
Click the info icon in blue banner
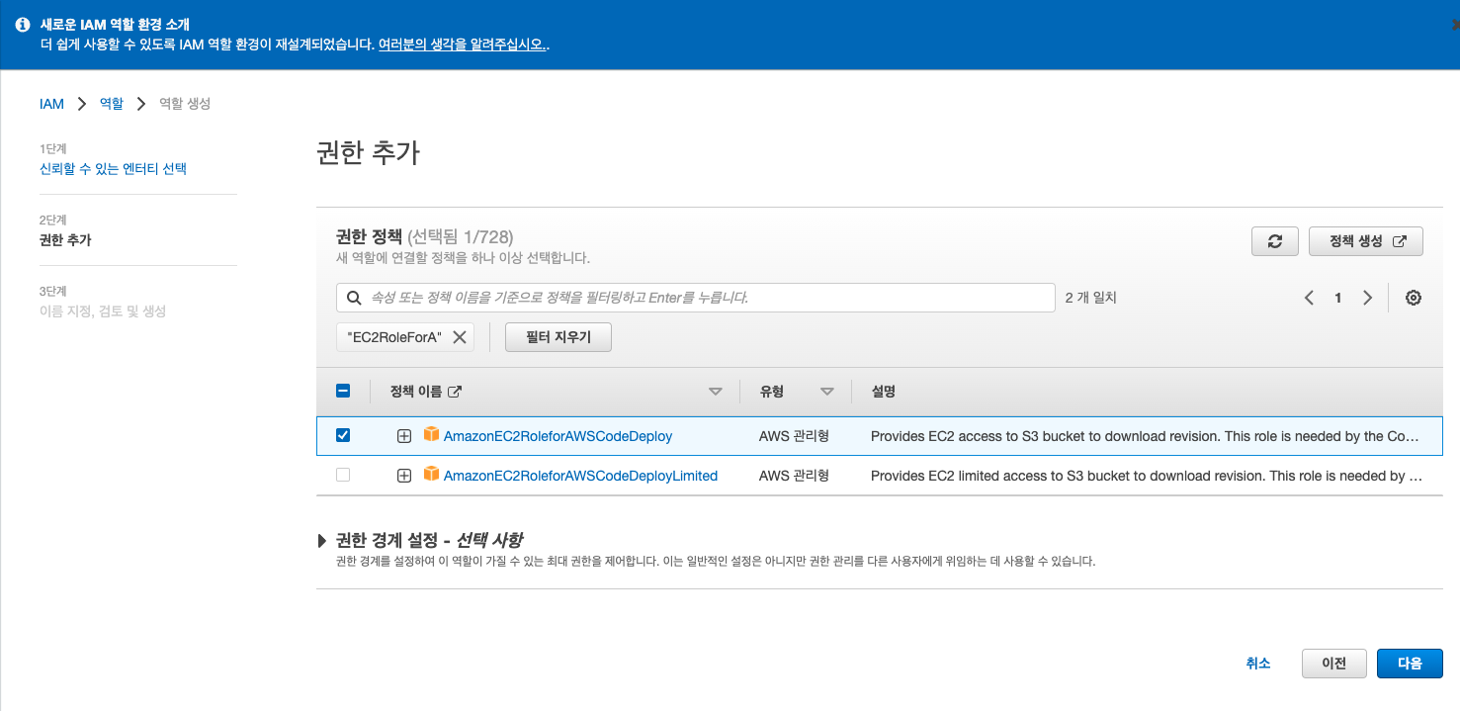click(x=23, y=25)
